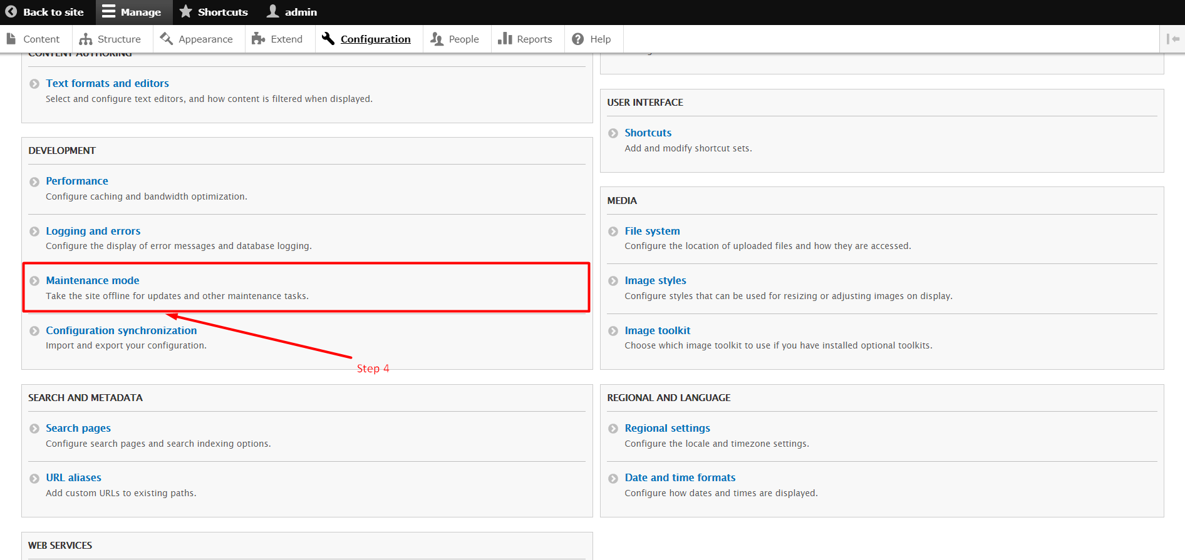
Task: Click the Content page icon
Action: (x=11, y=39)
